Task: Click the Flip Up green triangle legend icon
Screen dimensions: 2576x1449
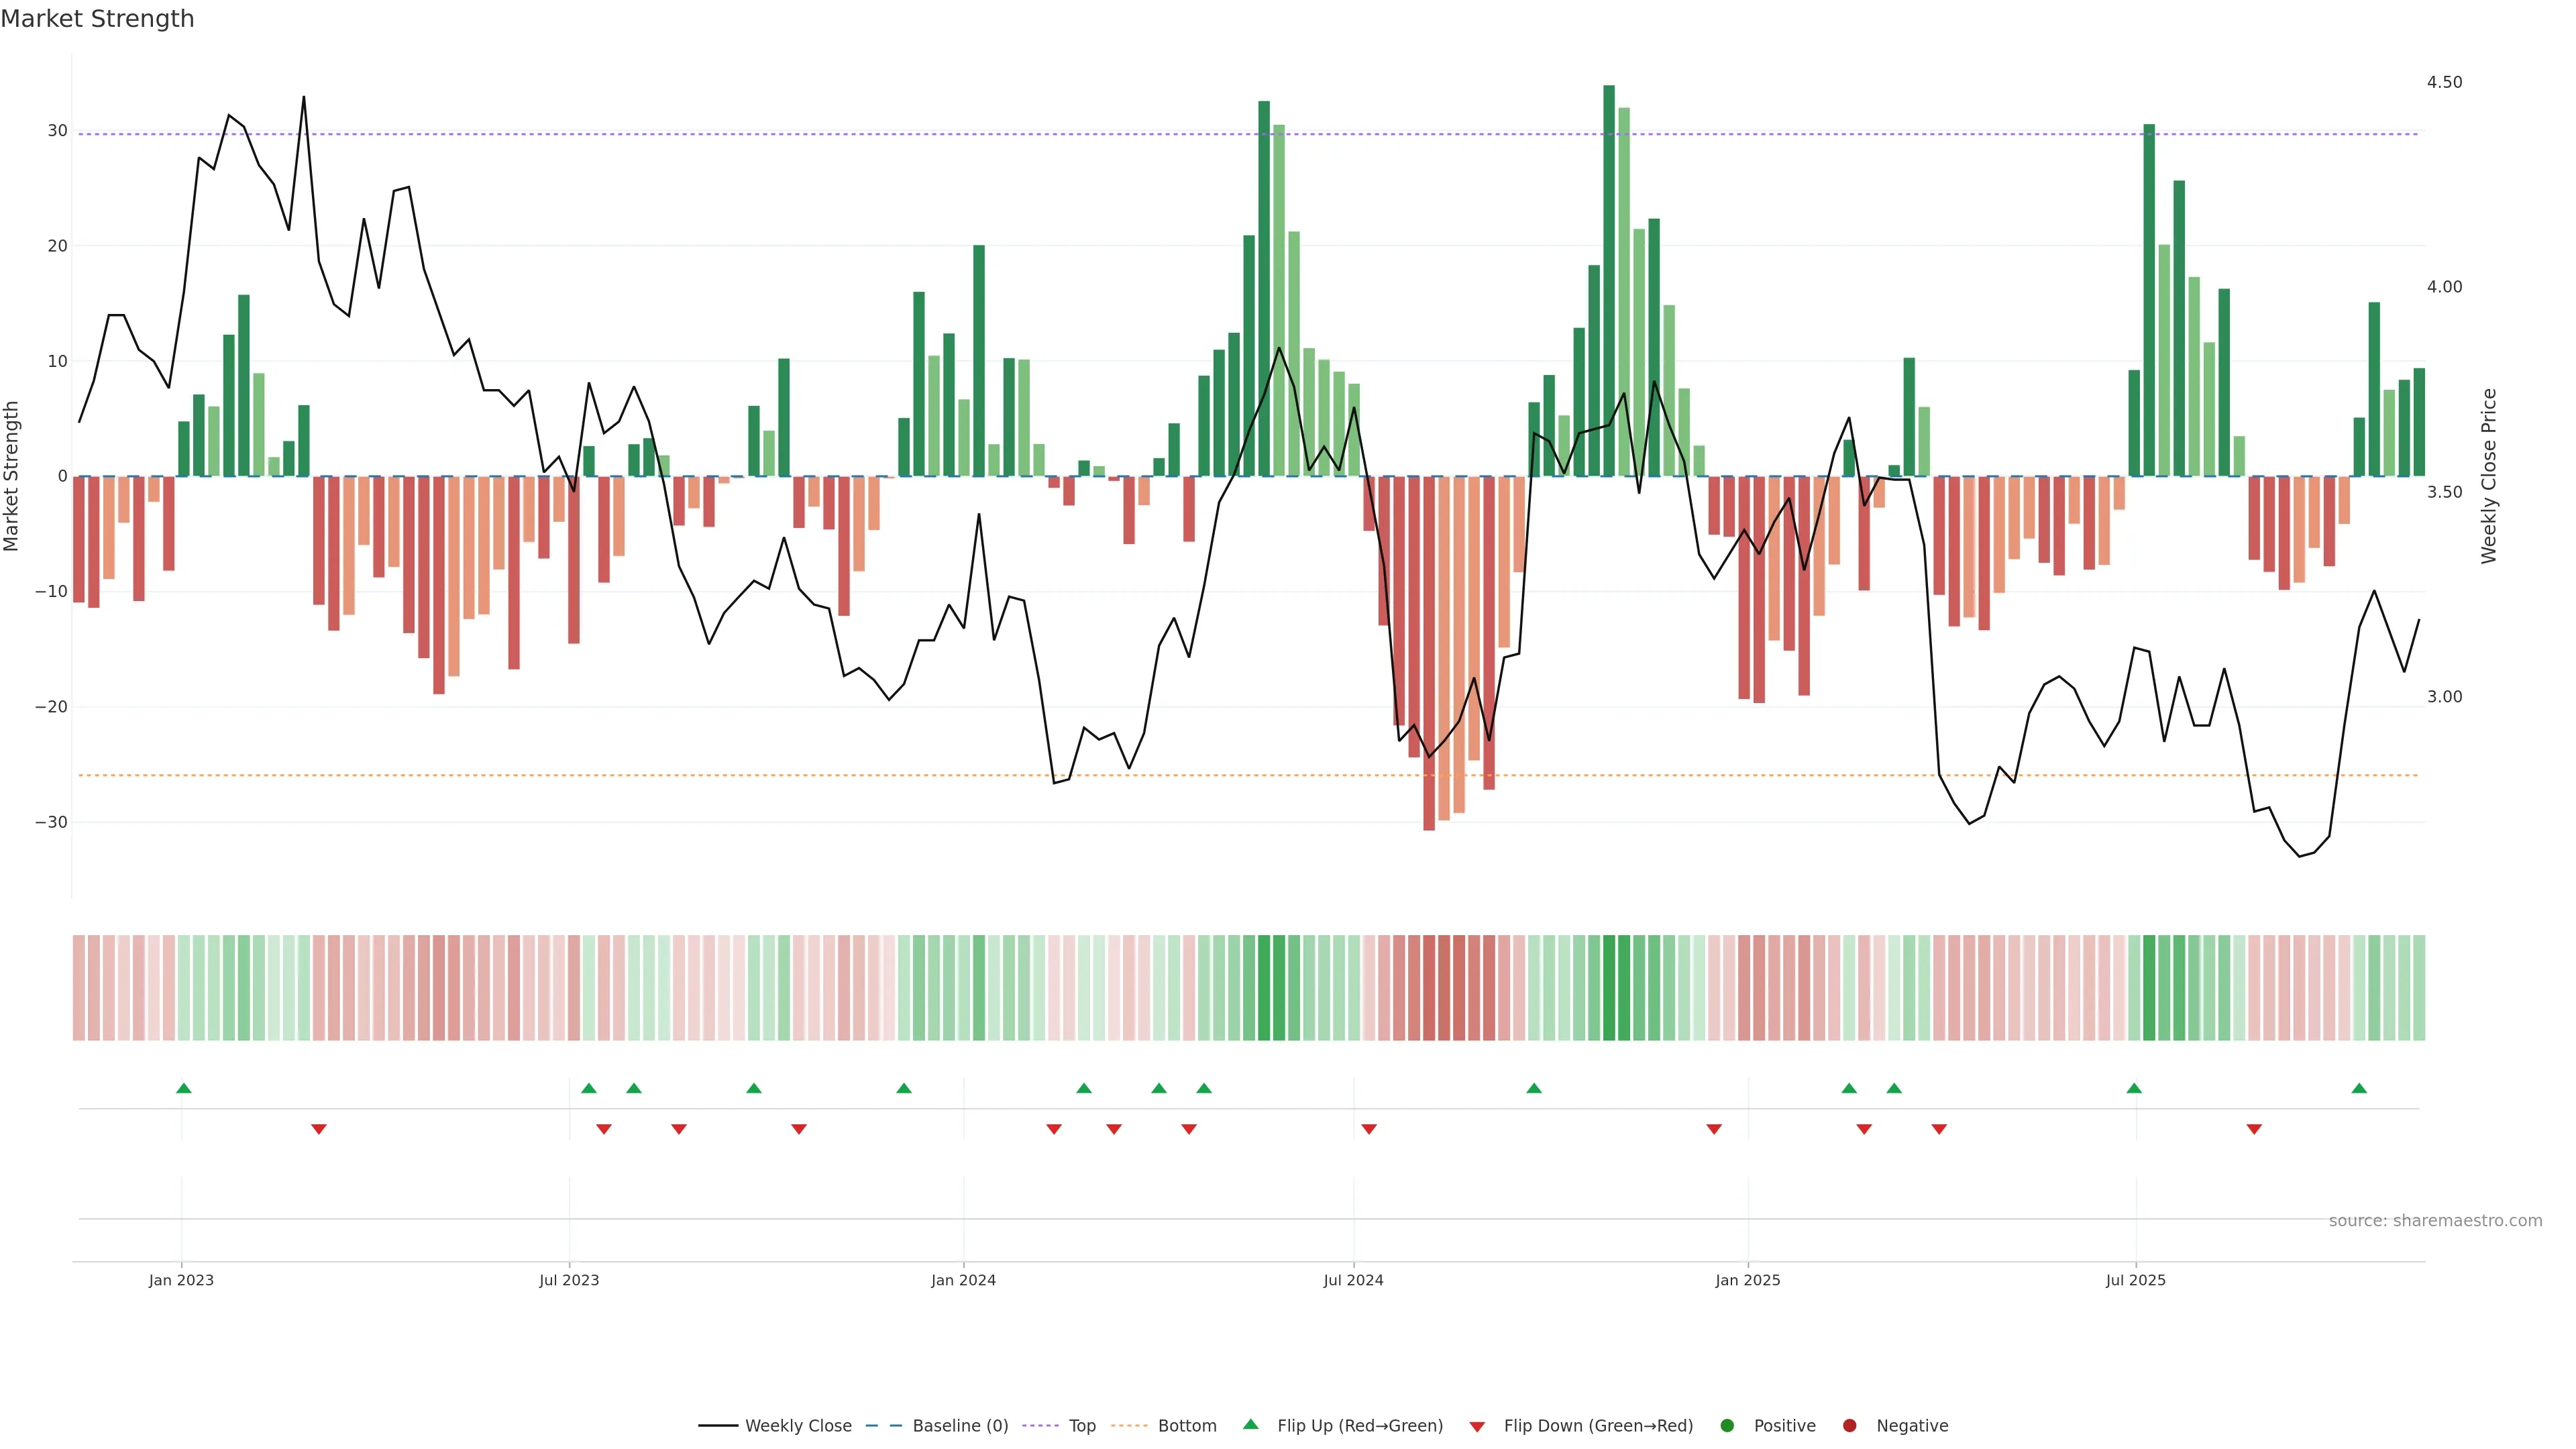Action: (1250, 1425)
